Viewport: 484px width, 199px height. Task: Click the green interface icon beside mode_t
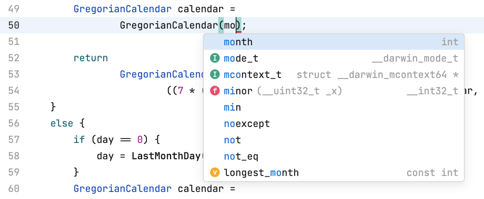215,58
